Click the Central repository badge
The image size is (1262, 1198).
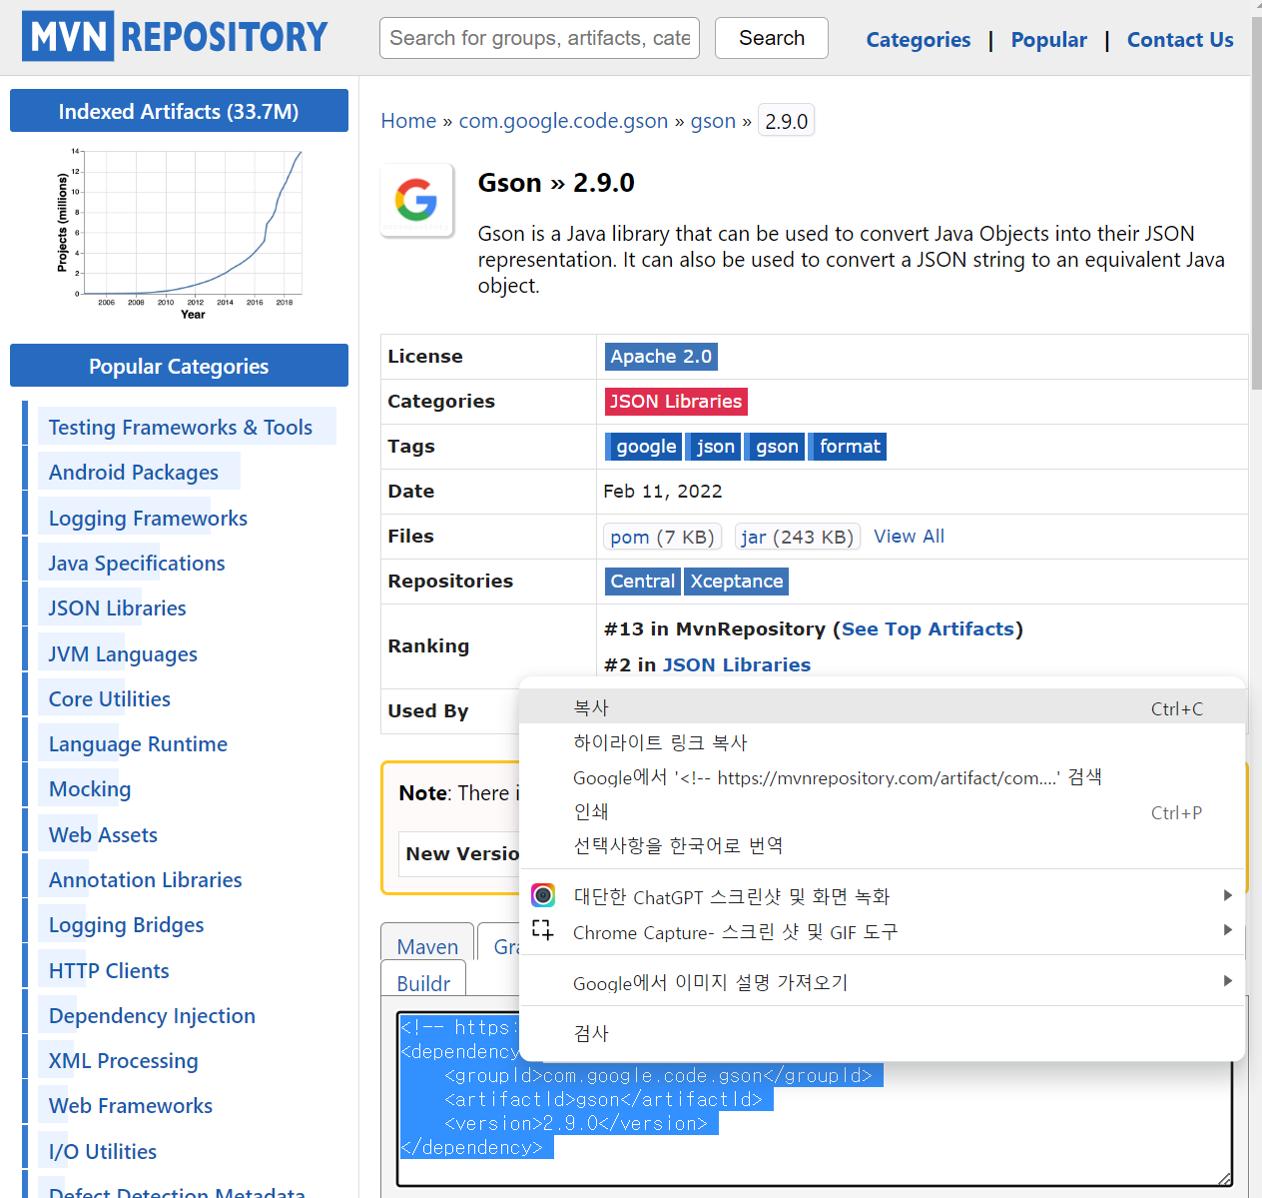[x=642, y=582]
